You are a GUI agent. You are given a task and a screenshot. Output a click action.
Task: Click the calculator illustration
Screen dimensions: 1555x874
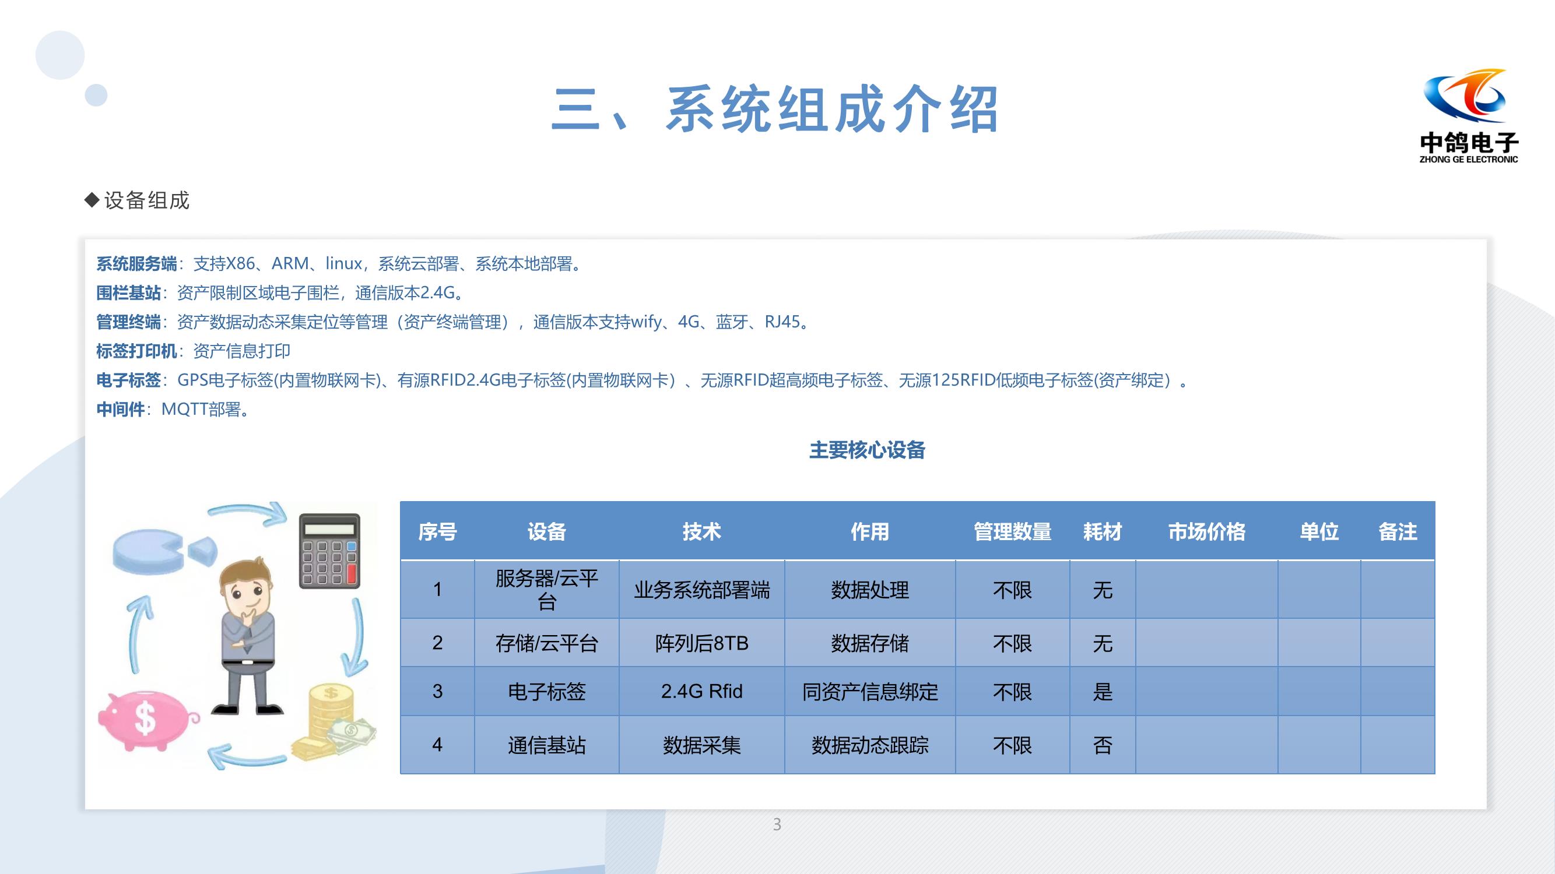coord(329,551)
